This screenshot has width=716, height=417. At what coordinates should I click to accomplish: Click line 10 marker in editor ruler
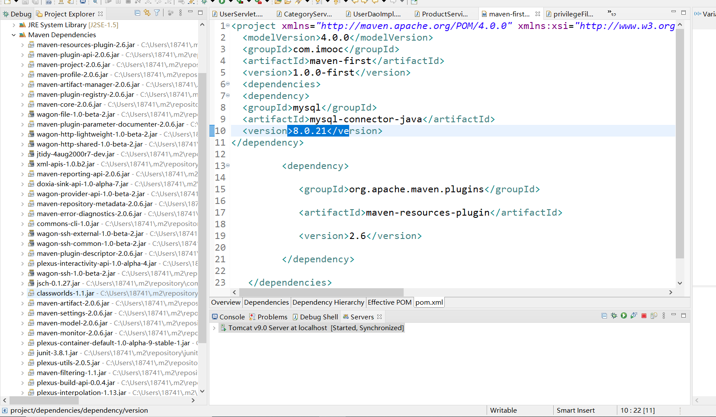coord(212,131)
